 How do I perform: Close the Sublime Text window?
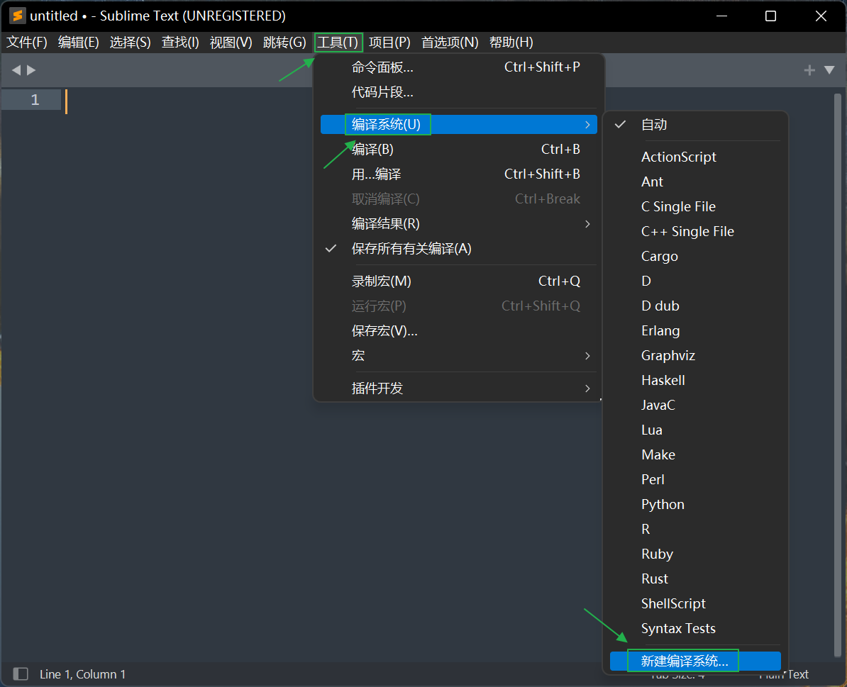click(x=821, y=16)
